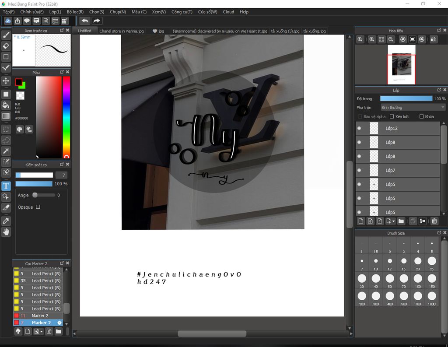Image resolution: width=448 pixels, height=347 pixels.
Task: Open the Tệp(F) menu
Action: (x=9, y=12)
